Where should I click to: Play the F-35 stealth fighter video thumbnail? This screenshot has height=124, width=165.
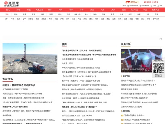[x=142, y=61]
